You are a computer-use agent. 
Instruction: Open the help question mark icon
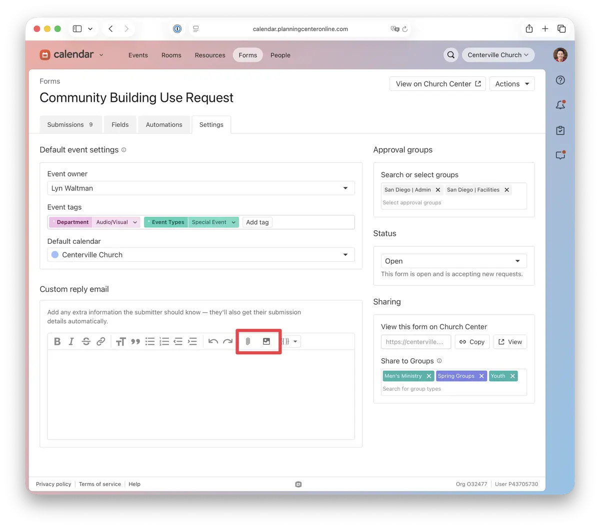click(560, 80)
